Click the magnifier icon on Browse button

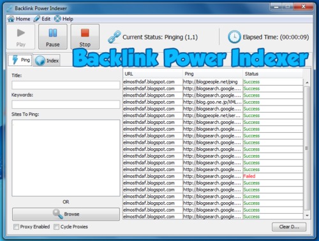(x=57, y=214)
